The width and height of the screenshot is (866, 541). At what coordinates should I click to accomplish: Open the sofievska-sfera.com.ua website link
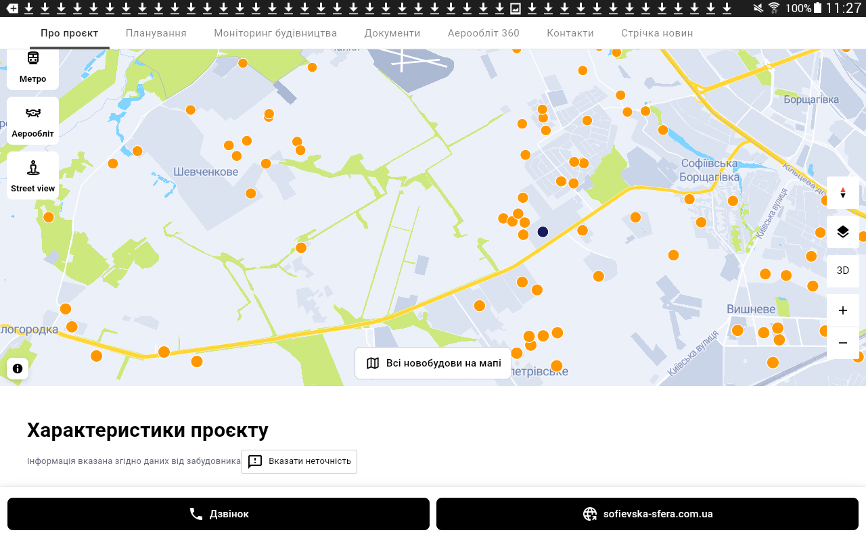point(647,514)
